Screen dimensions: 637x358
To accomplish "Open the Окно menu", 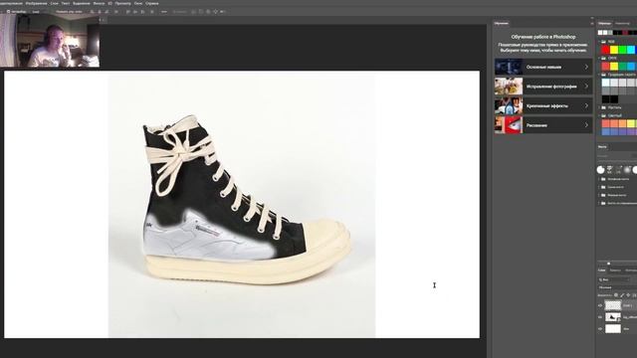I will 138,3.
